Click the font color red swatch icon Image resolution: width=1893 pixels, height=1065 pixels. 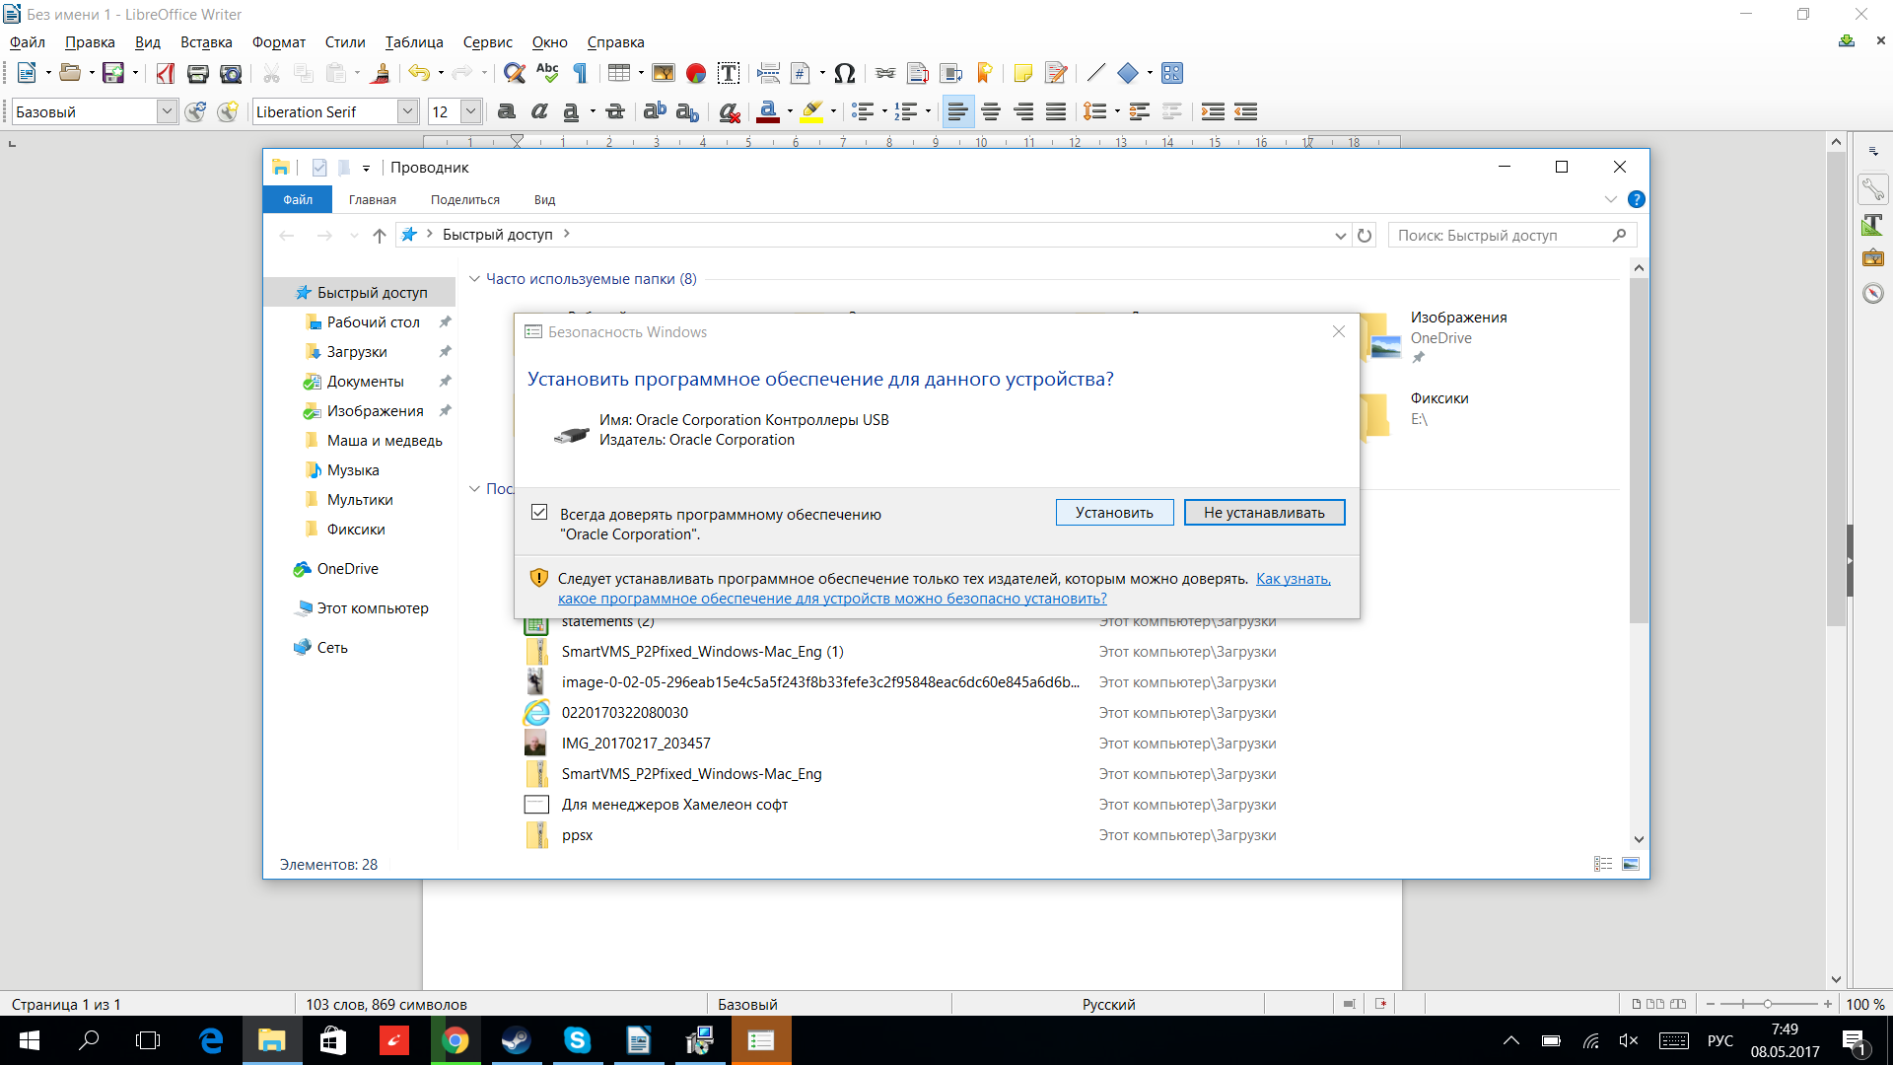[x=768, y=111]
